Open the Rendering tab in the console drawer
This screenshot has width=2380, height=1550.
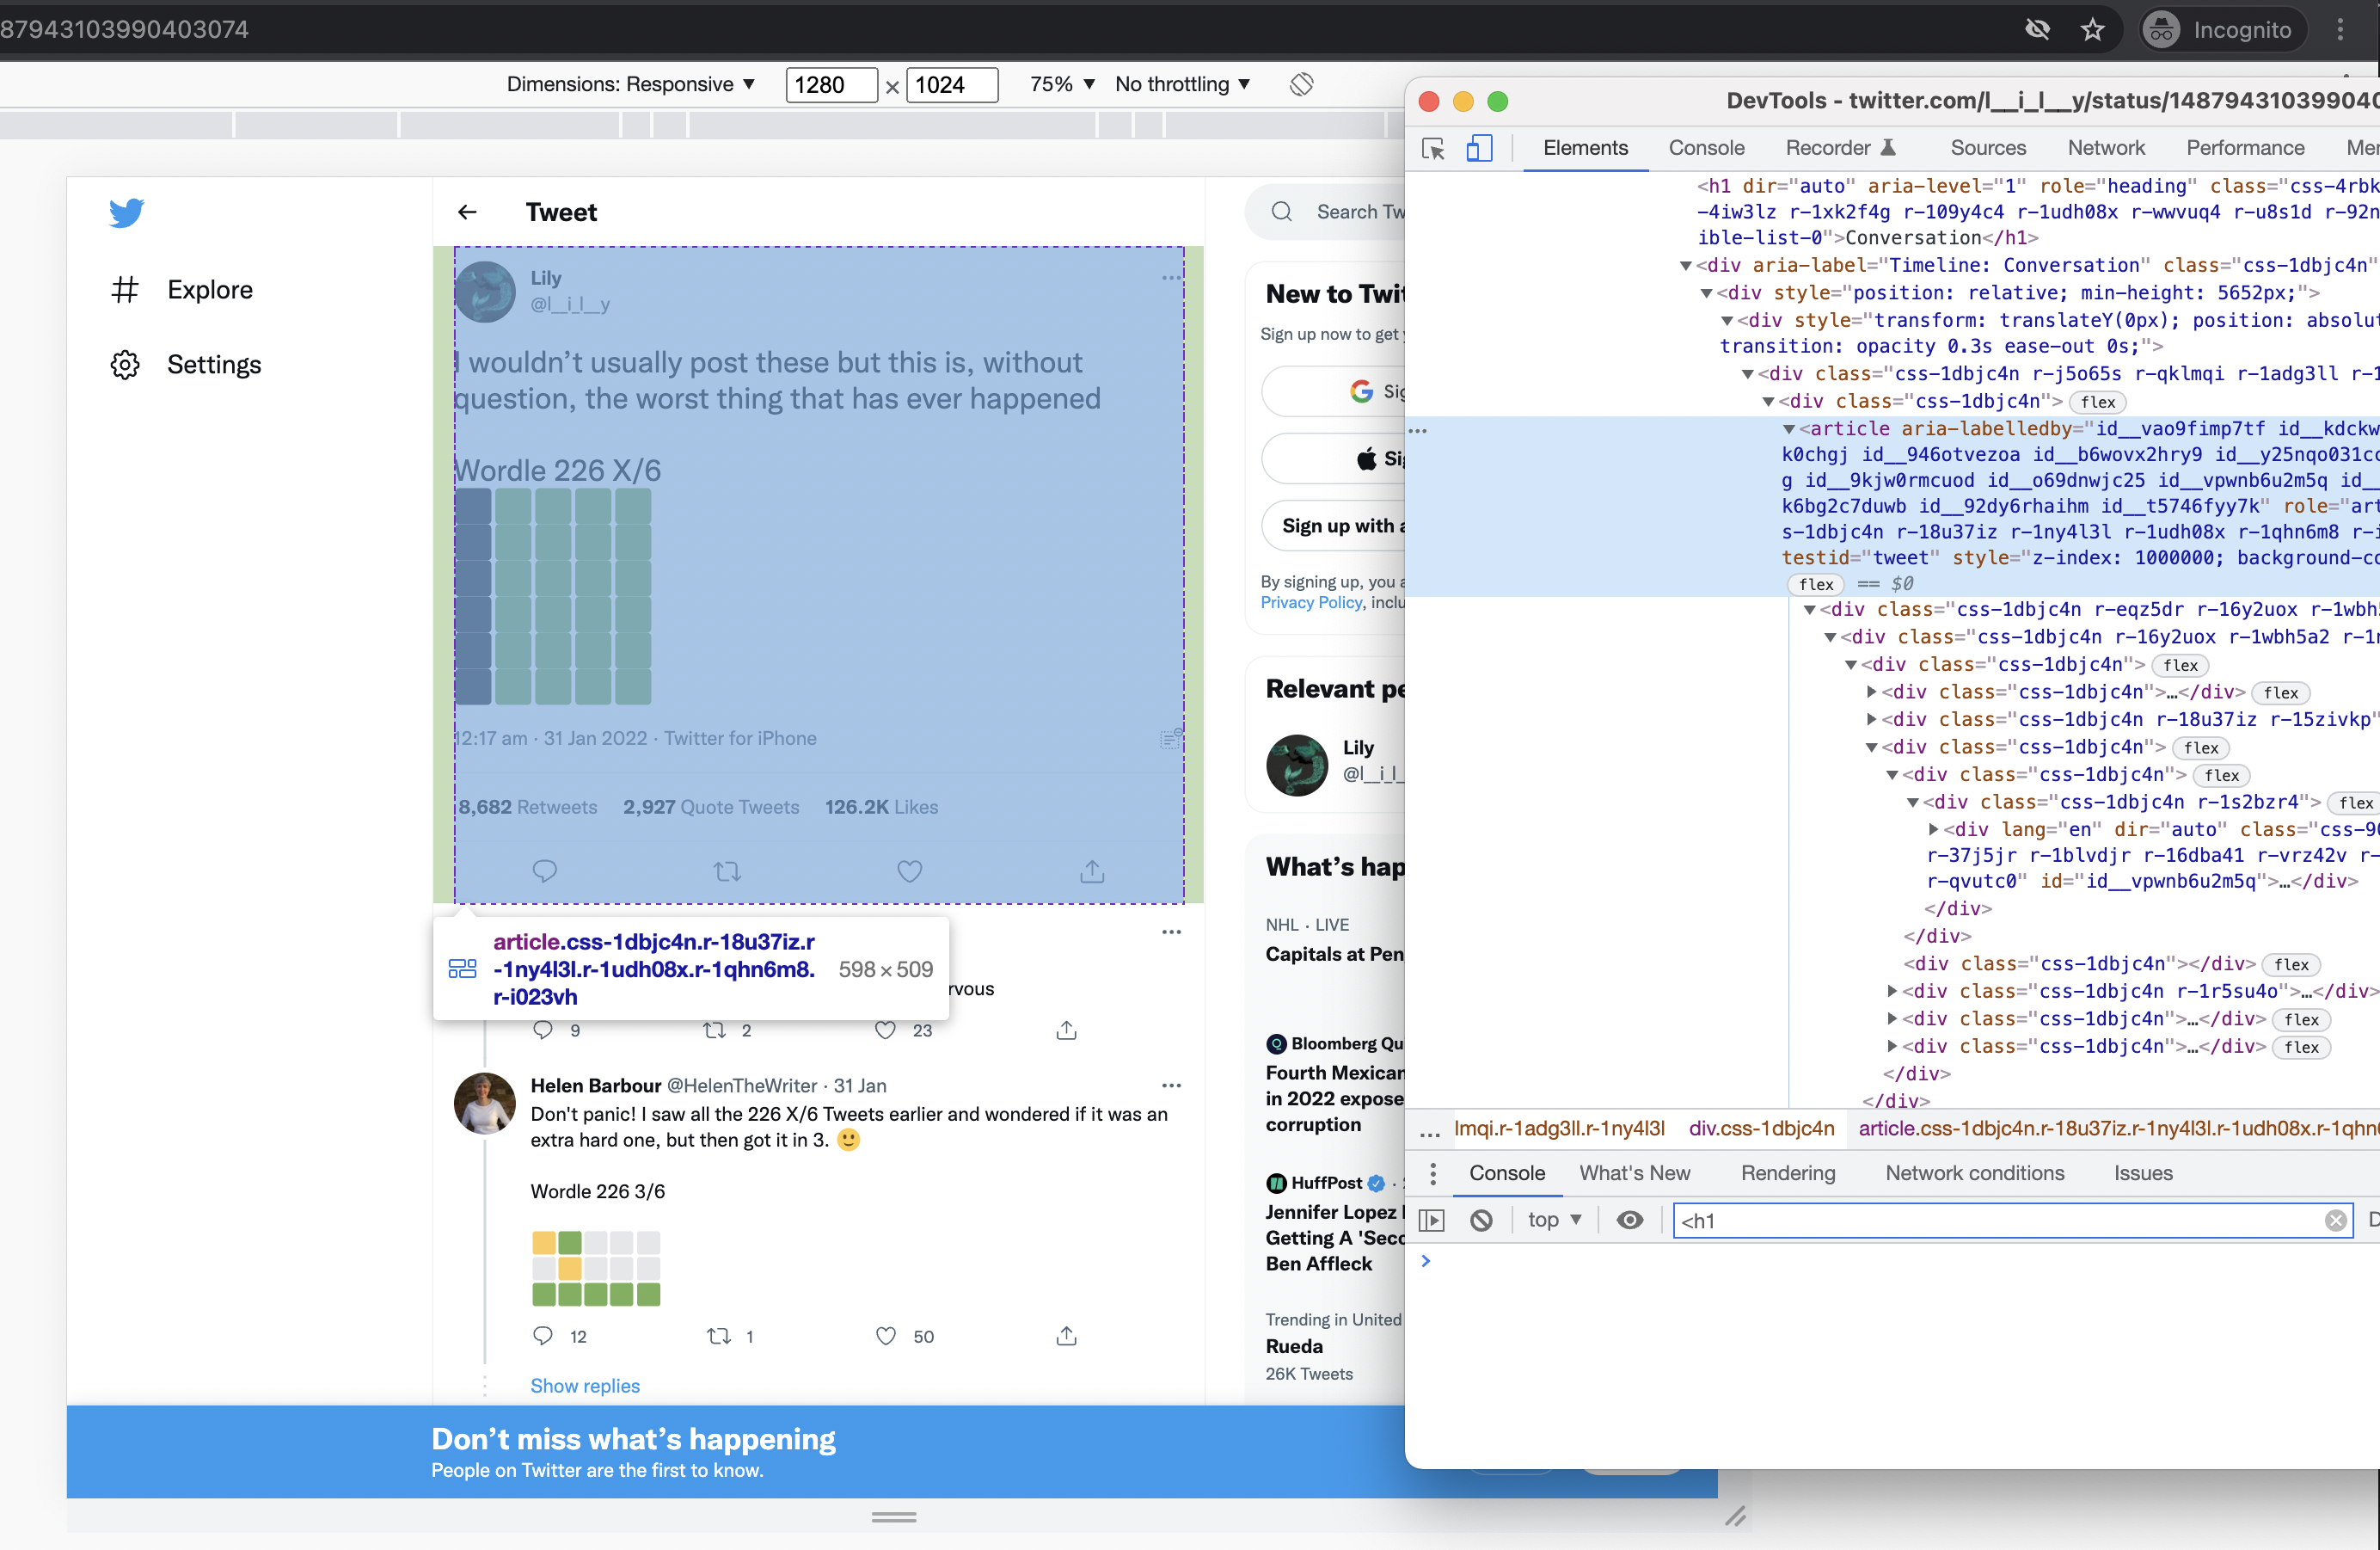[x=1788, y=1172]
